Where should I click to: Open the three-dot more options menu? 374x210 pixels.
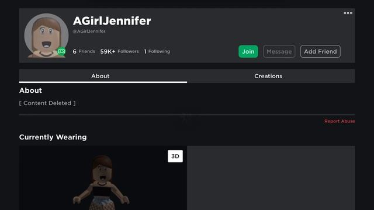click(348, 13)
